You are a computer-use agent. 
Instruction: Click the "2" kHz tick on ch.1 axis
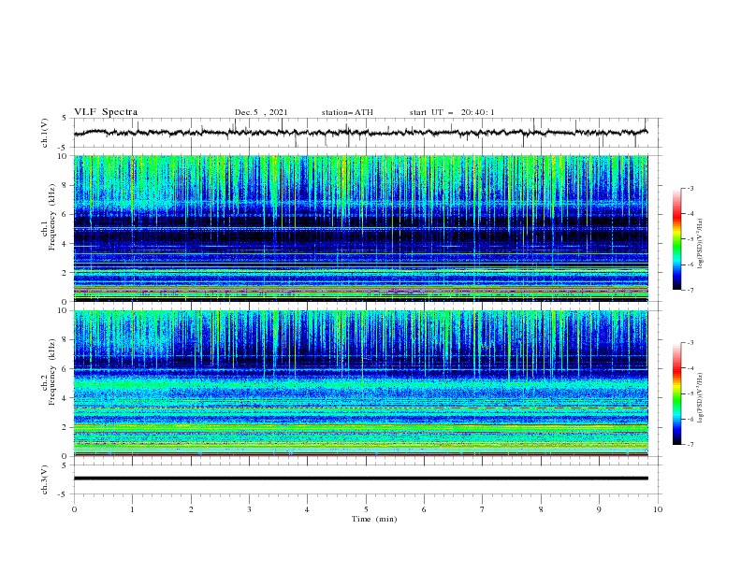click(x=65, y=273)
